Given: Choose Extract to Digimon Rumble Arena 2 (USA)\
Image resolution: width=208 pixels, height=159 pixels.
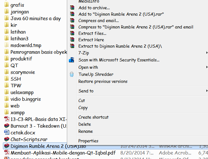Looking at the screenshot, I should click(120, 46).
